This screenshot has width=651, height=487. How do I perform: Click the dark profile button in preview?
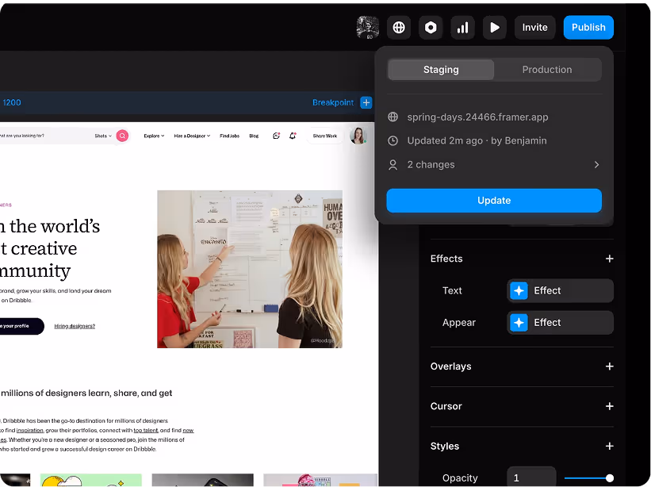click(21, 326)
